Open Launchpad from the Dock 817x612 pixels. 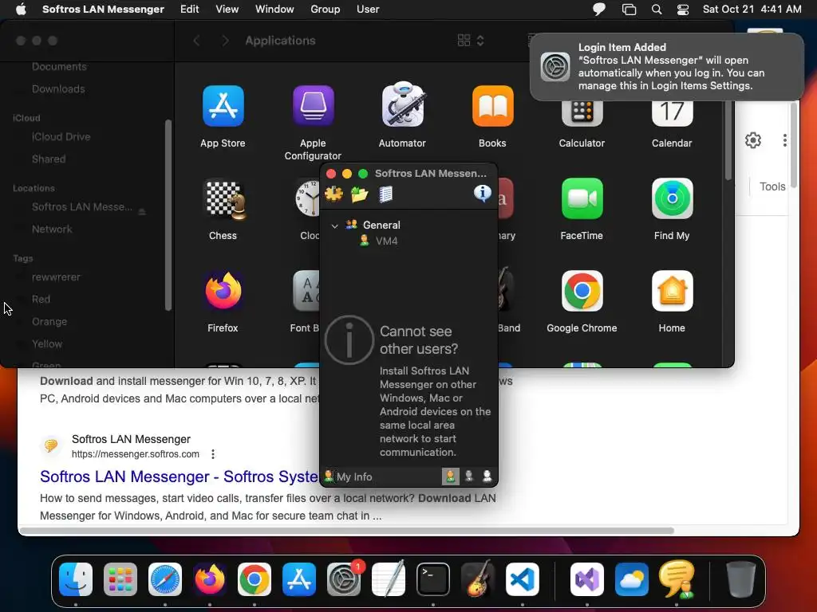tap(120, 579)
